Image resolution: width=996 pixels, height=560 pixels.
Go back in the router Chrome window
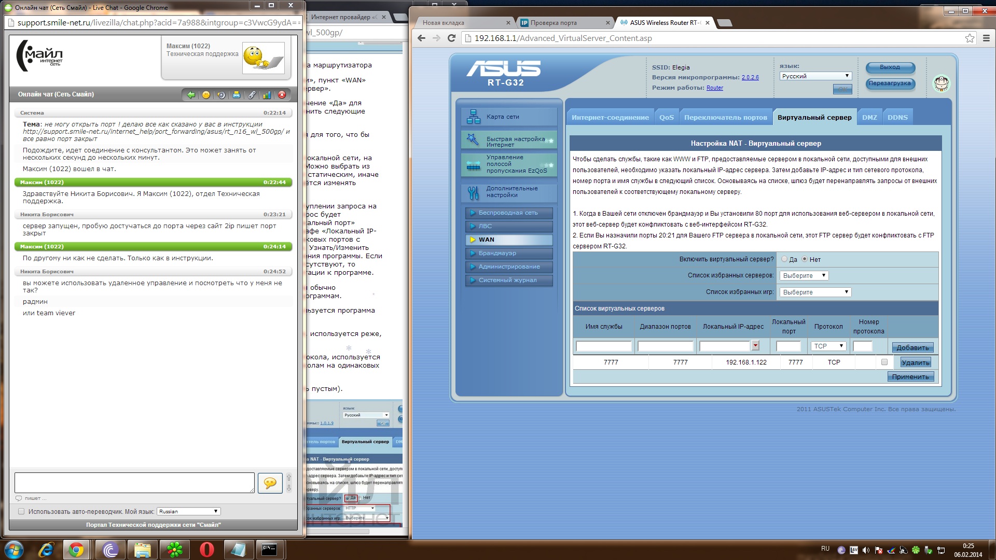coord(421,38)
